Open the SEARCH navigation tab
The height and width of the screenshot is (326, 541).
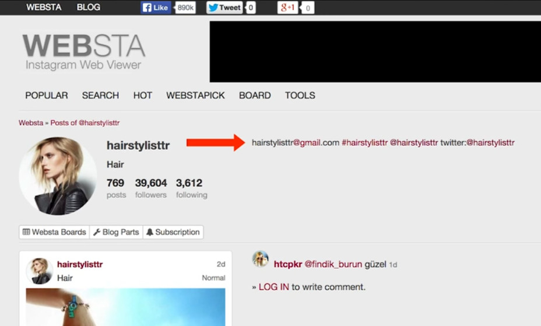[x=100, y=95]
